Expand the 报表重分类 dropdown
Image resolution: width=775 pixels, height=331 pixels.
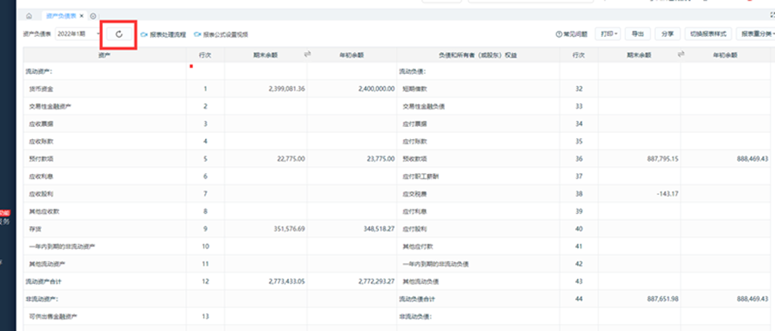click(756, 34)
